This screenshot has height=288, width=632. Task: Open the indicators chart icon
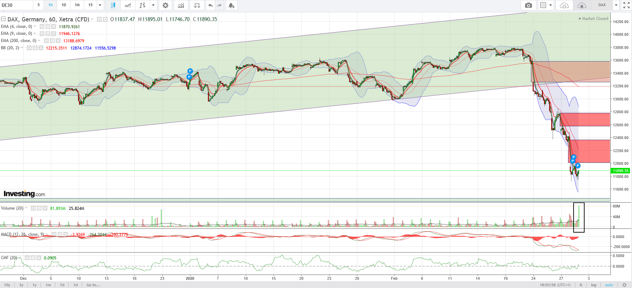(x=181, y=5)
